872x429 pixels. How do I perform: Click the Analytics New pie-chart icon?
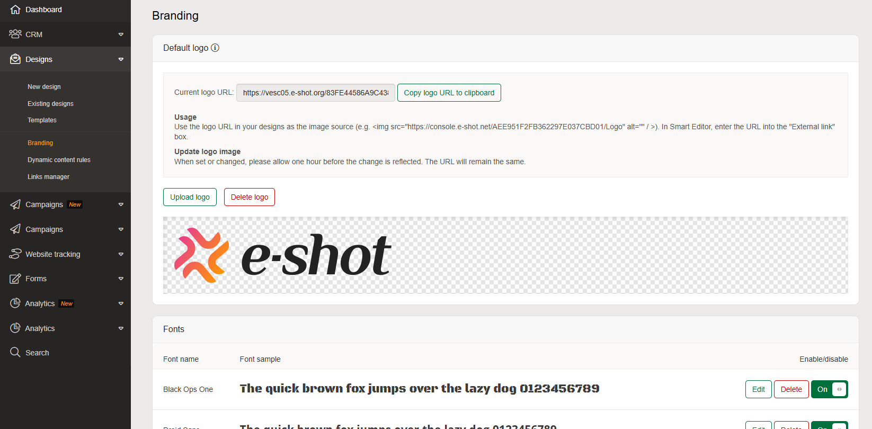(x=15, y=303)
